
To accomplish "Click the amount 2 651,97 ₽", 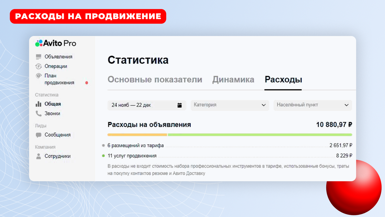I will [341, 145].
